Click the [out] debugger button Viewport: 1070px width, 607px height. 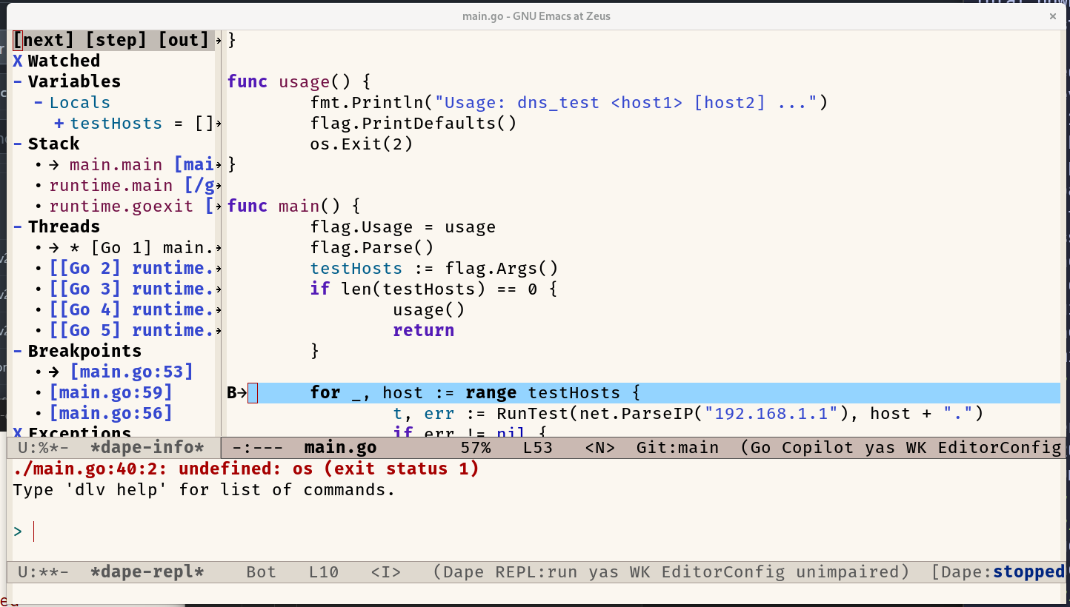(184, 40)
